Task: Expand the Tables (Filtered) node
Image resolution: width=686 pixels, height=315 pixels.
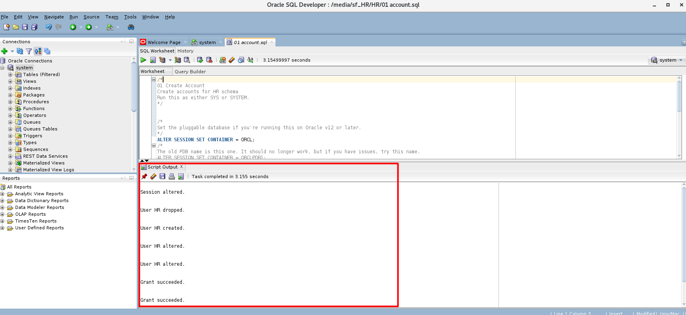Action: coord(10,74)
